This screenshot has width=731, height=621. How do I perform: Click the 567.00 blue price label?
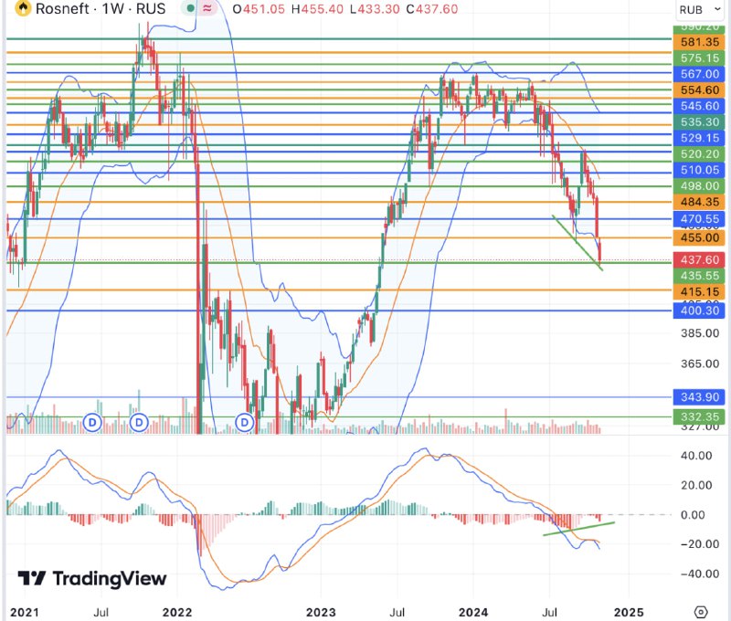(x=699, y=74)
